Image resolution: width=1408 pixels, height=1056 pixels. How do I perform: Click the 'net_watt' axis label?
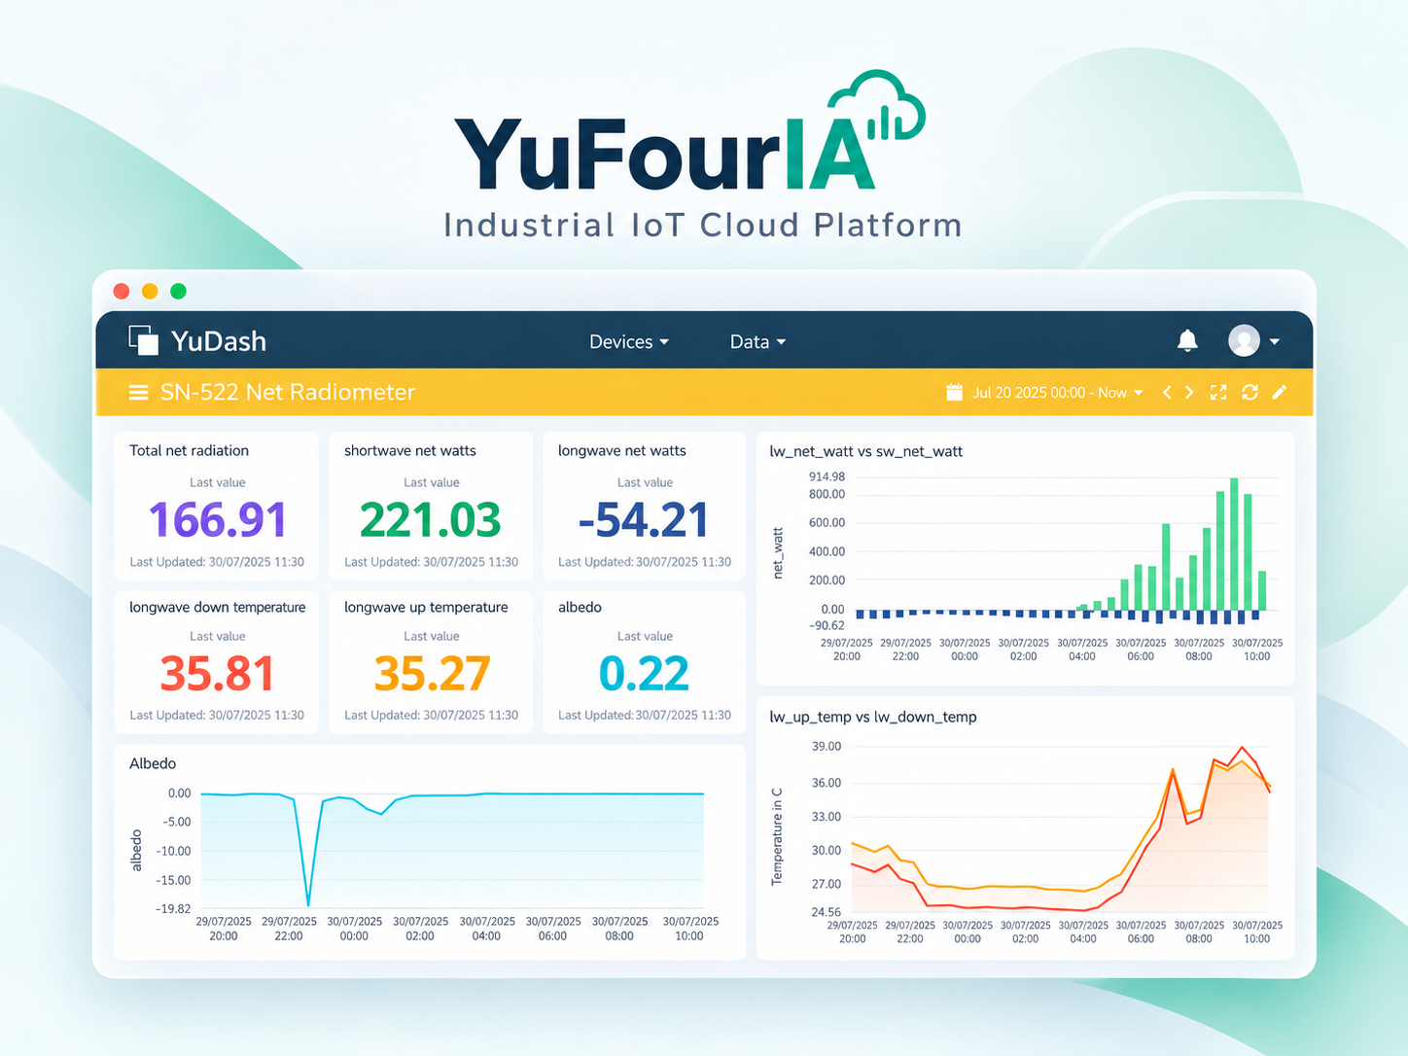click(778, 553)
